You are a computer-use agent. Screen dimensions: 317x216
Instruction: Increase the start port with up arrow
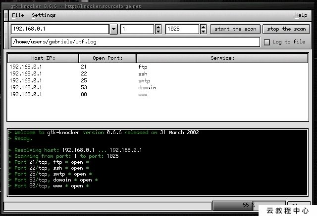click(x=158, y=27)
